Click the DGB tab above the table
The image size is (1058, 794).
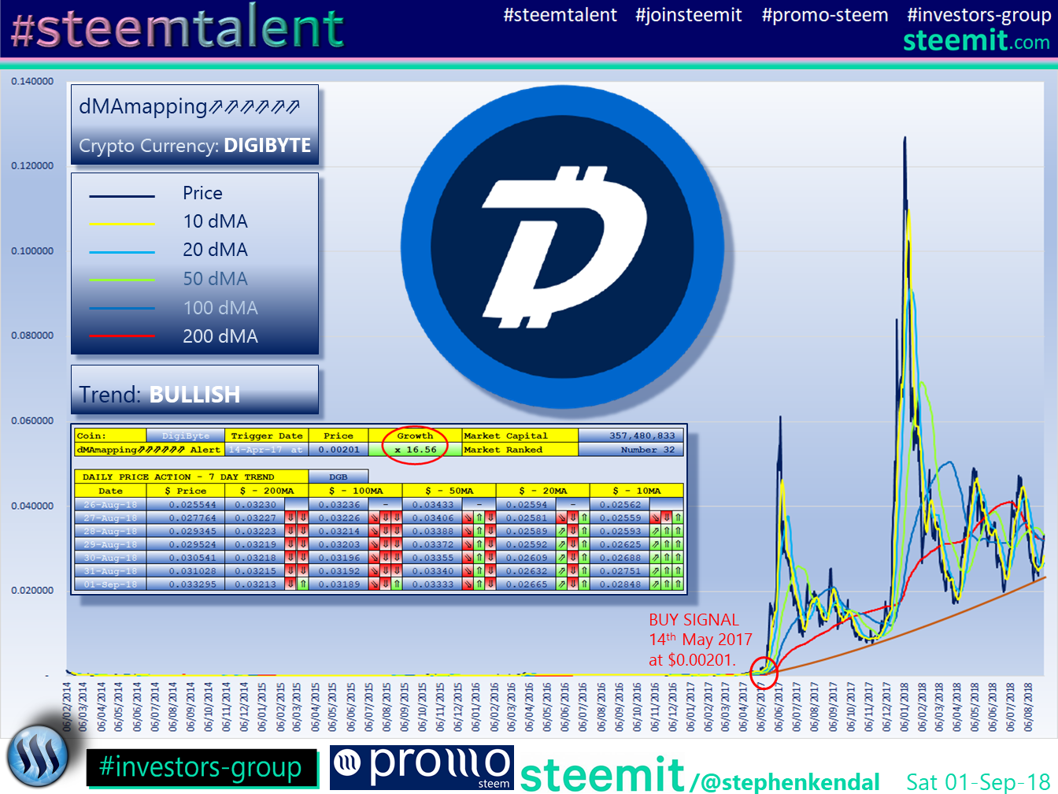[338, 477]
